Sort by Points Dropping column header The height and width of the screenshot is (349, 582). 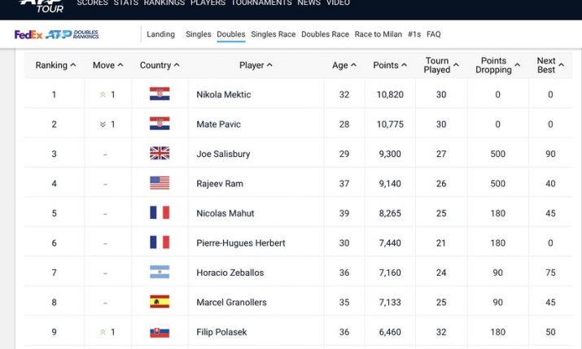coord(497,65)
